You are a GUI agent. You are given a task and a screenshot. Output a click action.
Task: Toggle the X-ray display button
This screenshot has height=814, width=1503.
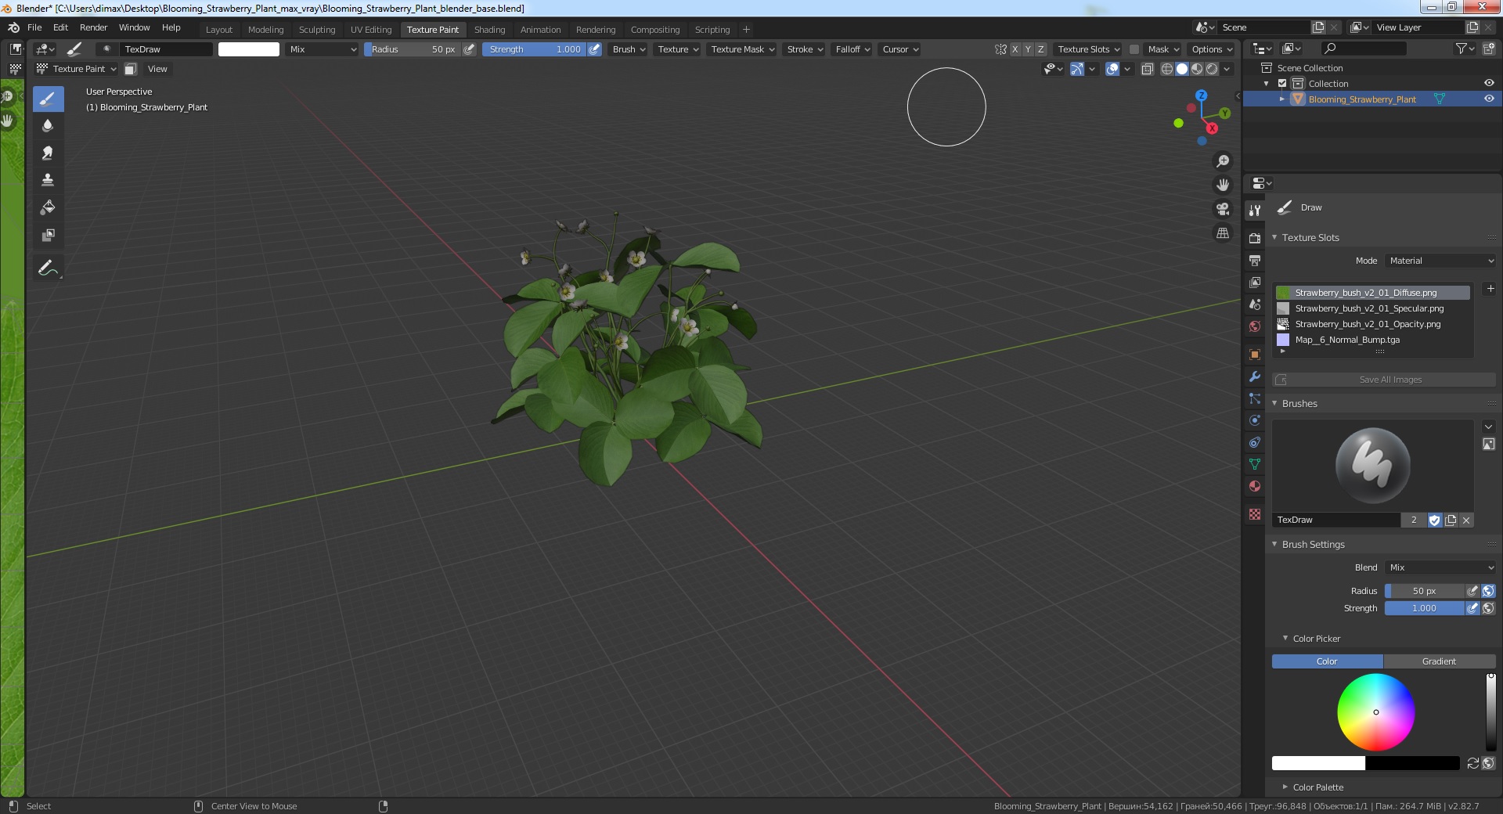pos(1147,69)
